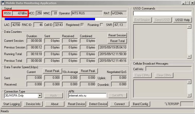Screen dimensions: 195x114
Task: Click Reset Peak button beside Current
Action: [x=52, y=71]
